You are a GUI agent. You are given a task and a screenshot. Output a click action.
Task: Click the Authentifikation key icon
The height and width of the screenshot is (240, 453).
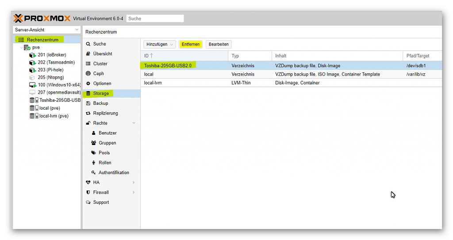tap(94, 172)
